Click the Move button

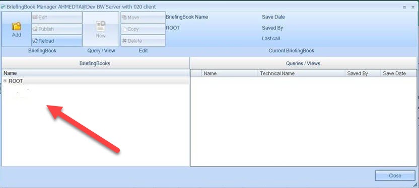pyautogui.click(x=143, y=17)
